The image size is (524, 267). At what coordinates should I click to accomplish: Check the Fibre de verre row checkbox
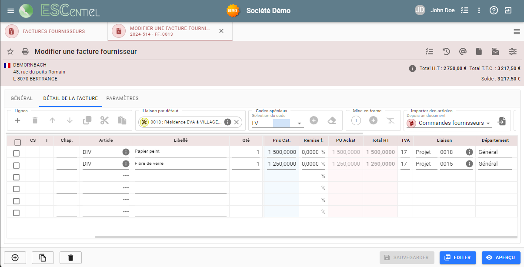17,165
